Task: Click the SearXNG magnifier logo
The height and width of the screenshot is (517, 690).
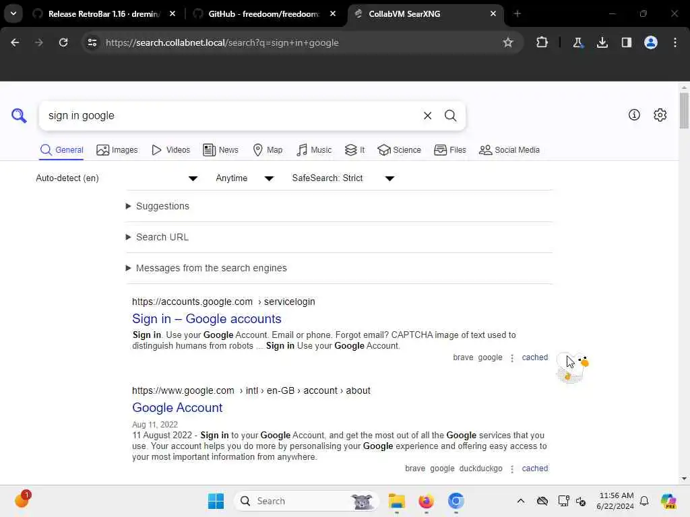Action: (19, 116)
